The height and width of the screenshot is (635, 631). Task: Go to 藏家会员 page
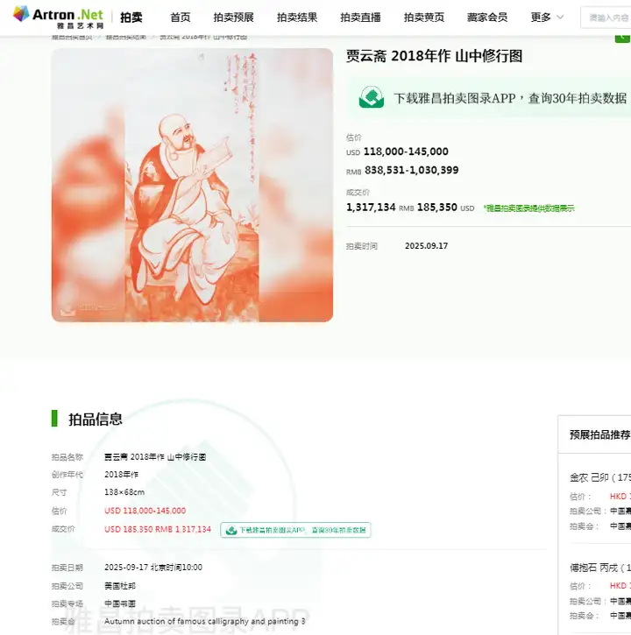point(487,18)
